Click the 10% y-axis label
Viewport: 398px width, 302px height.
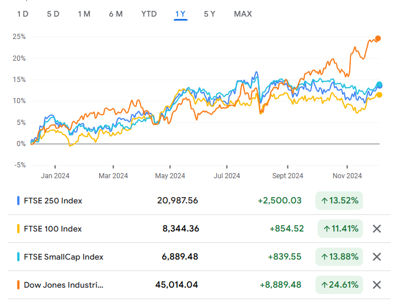[x=19, y=101]
